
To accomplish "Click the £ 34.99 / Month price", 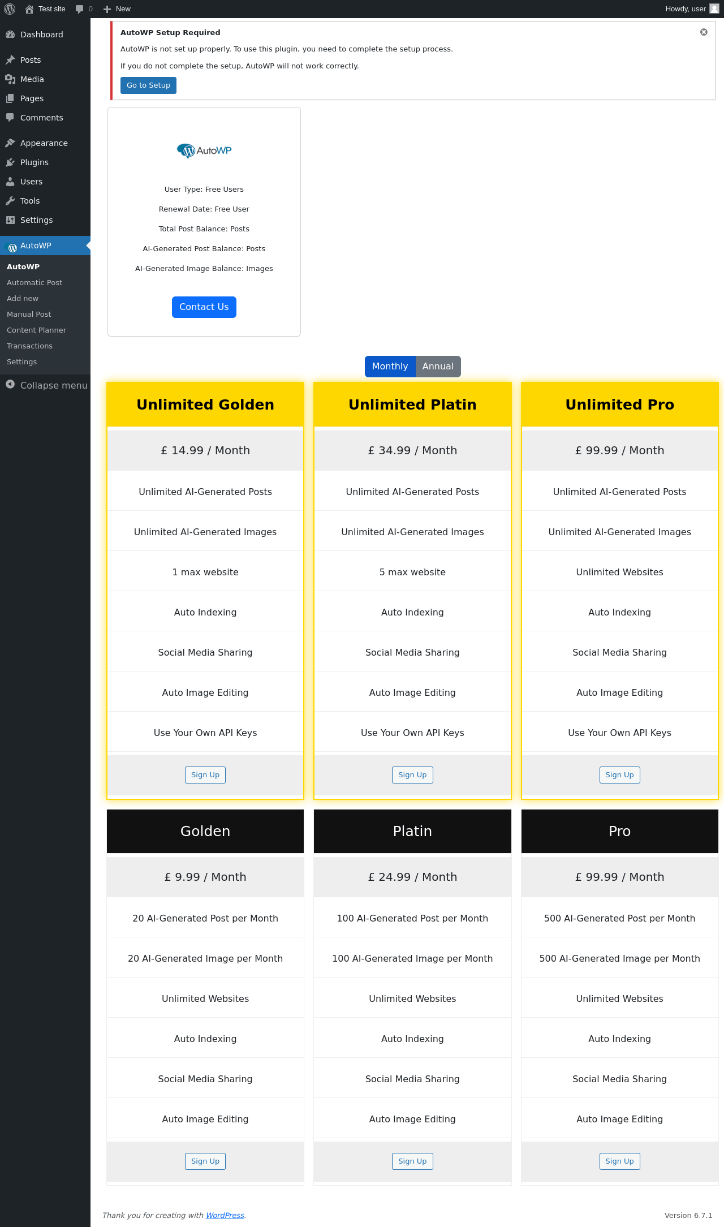I will tap(412, 450).
